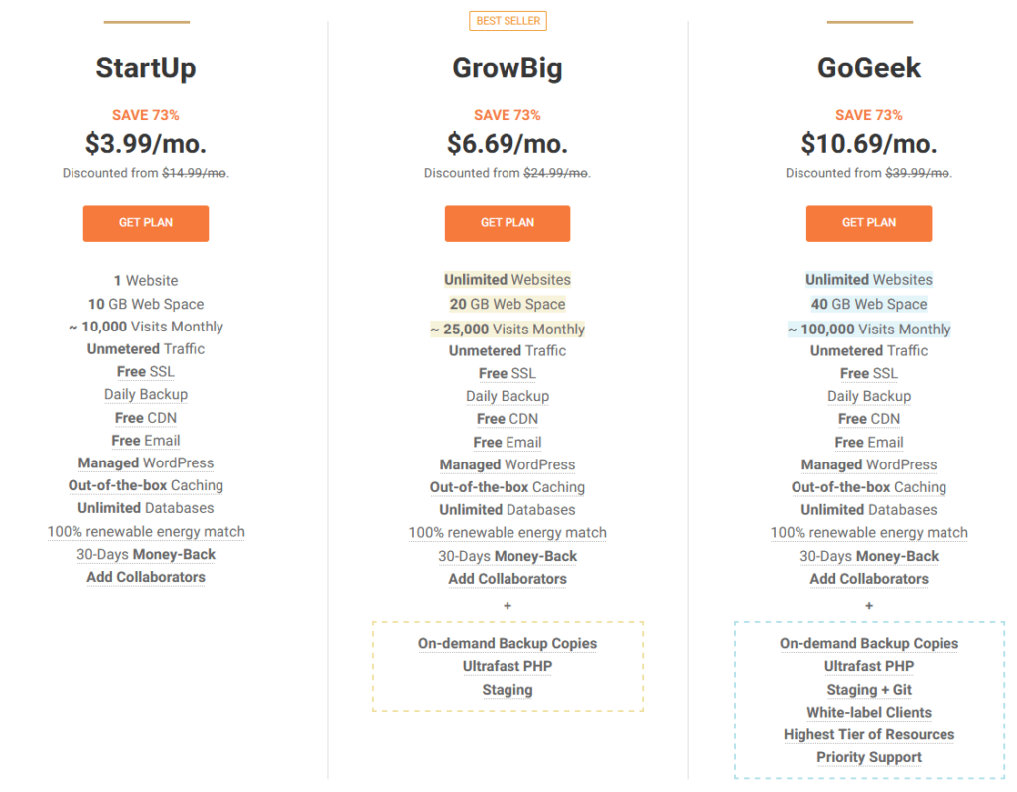Click StartUp's Out-of-the-box Caching feature

click(x=146, y=485)
